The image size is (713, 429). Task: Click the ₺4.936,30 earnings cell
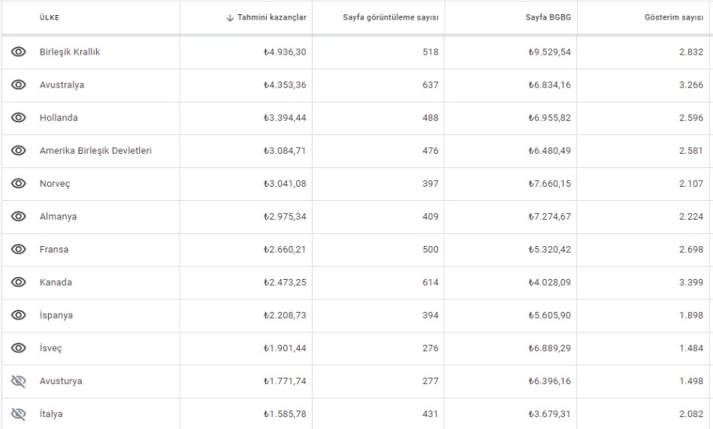coord(285,52)
